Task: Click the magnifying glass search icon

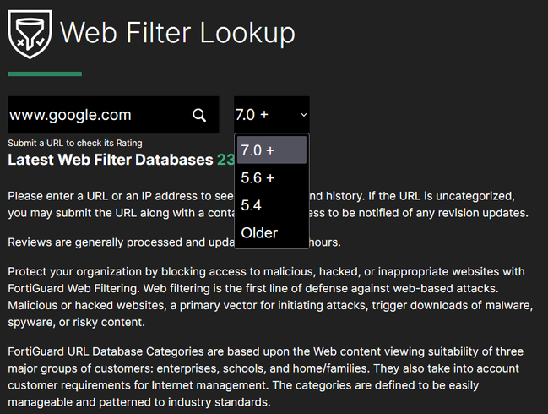Action: pos(199,115)
